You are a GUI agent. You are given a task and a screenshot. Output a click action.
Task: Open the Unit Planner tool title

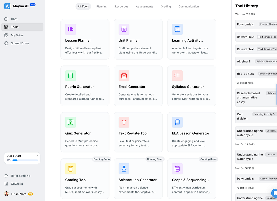click(x=129, y=40)
